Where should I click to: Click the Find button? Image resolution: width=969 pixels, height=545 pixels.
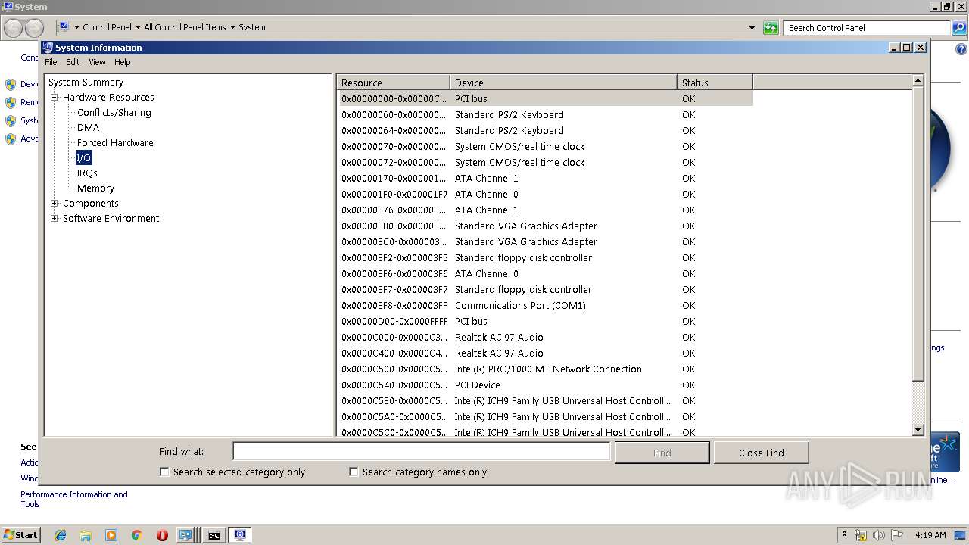point(662,453)
